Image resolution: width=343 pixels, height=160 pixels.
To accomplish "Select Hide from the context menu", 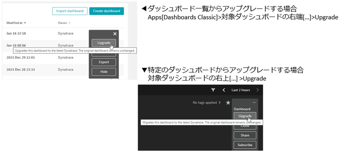I will click(x=104, y=72).
